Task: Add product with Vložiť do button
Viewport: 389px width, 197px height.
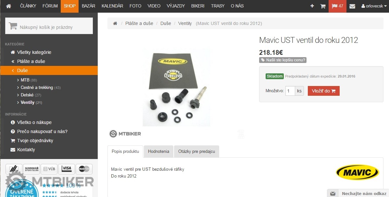Action: [x=323, y=91]
